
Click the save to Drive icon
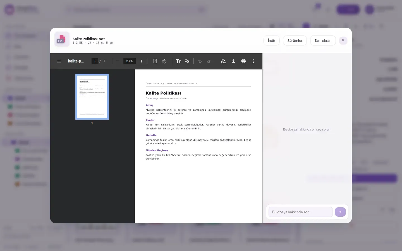click(223, 61)
